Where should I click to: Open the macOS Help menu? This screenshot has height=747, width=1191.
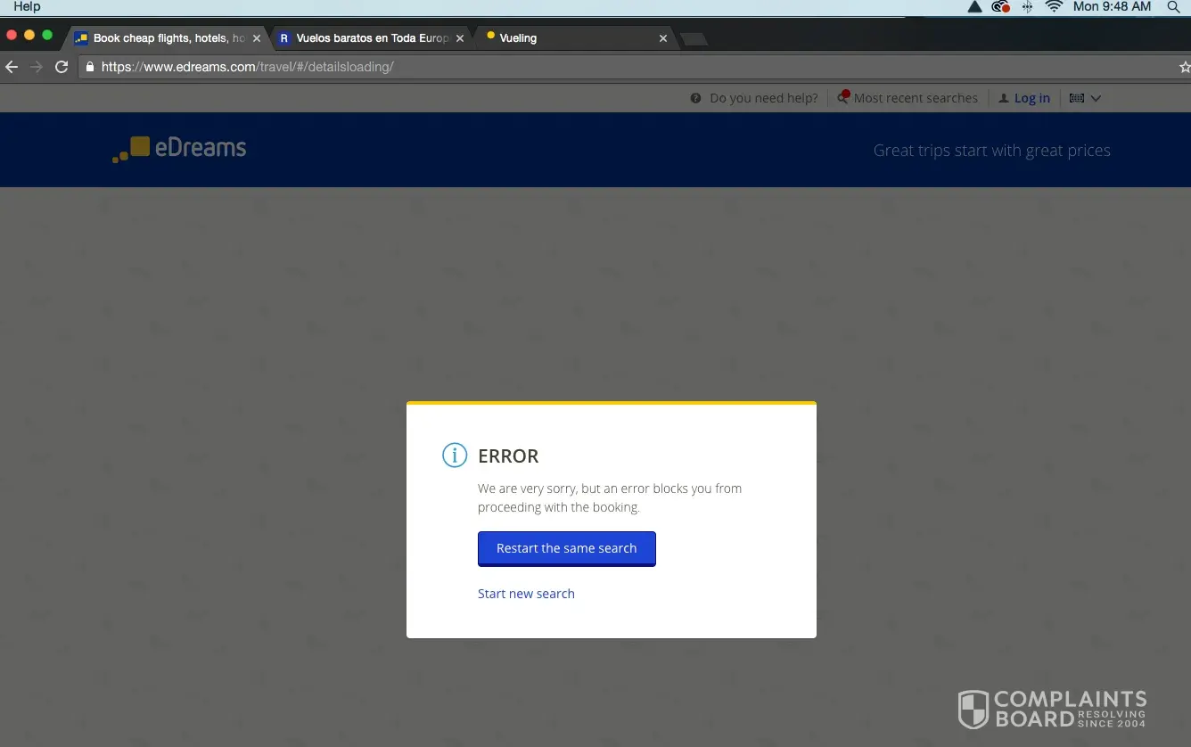[x=27, y=7]
